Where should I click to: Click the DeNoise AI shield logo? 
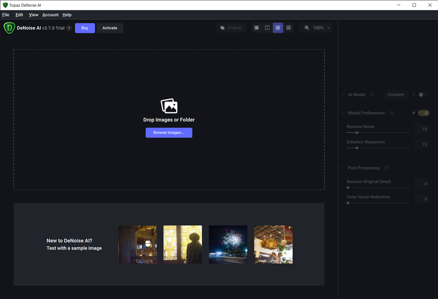pyautogui.click(x=9, y=28)
